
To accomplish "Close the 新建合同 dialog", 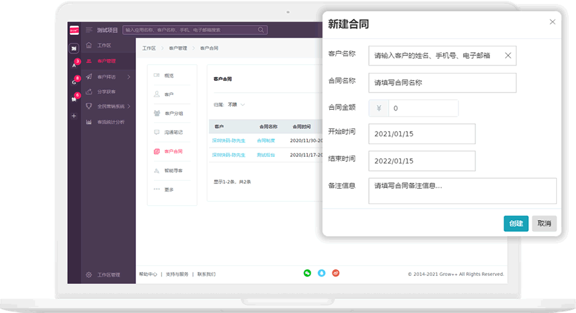I will 552,22.
